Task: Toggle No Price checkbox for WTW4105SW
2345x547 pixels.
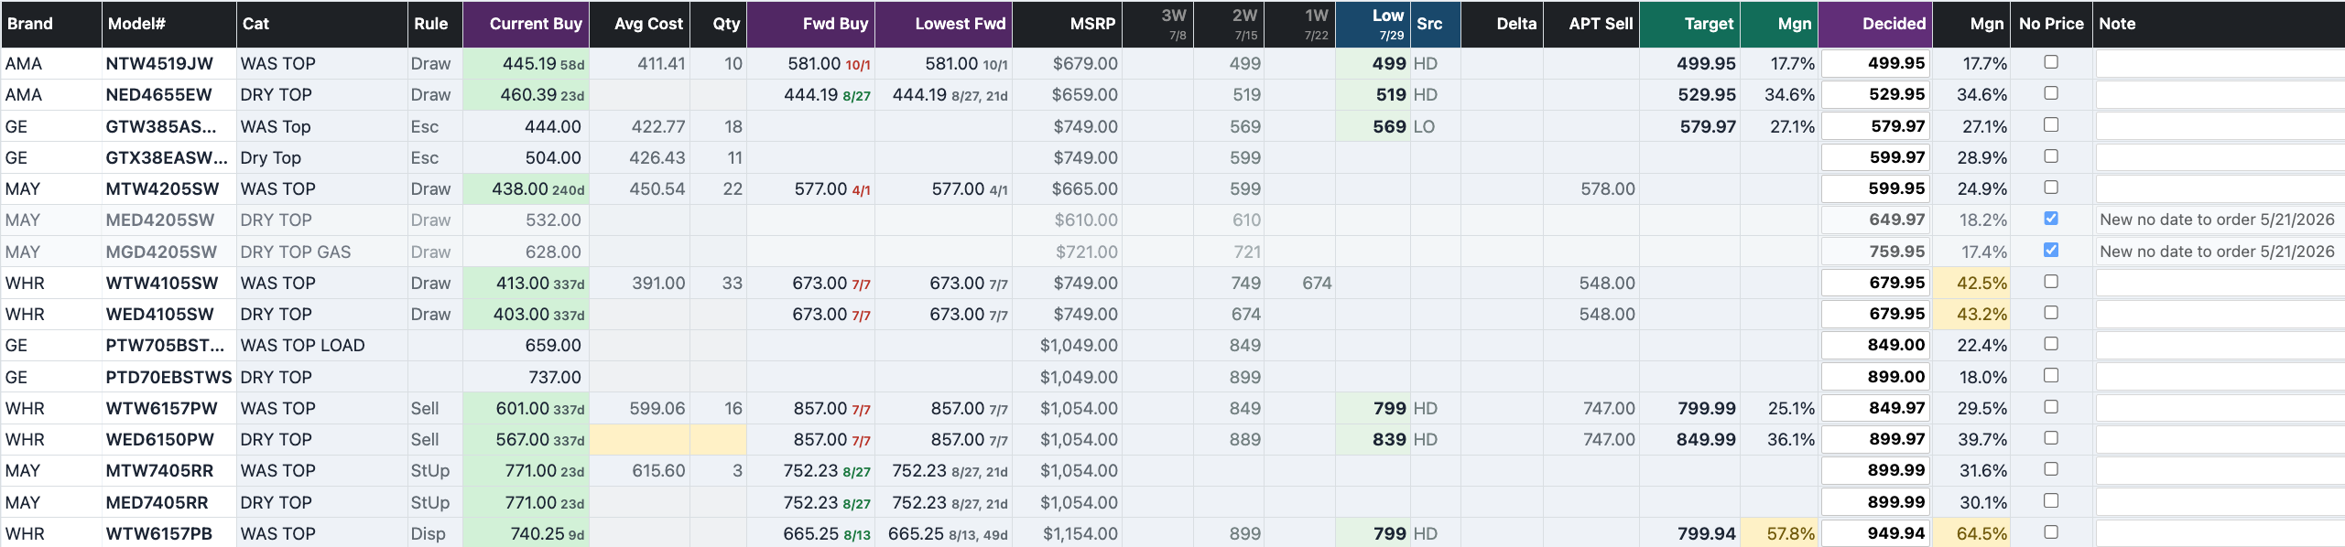Action: tap(2051, 282)
